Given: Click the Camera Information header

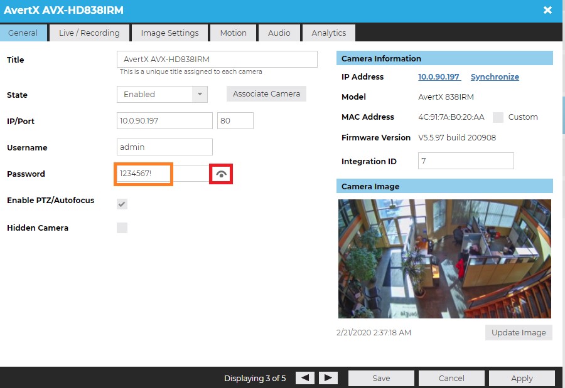Looking at the screenshot, I should click(444, 58).
